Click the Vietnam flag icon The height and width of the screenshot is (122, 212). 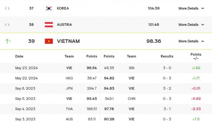(49, 41)
